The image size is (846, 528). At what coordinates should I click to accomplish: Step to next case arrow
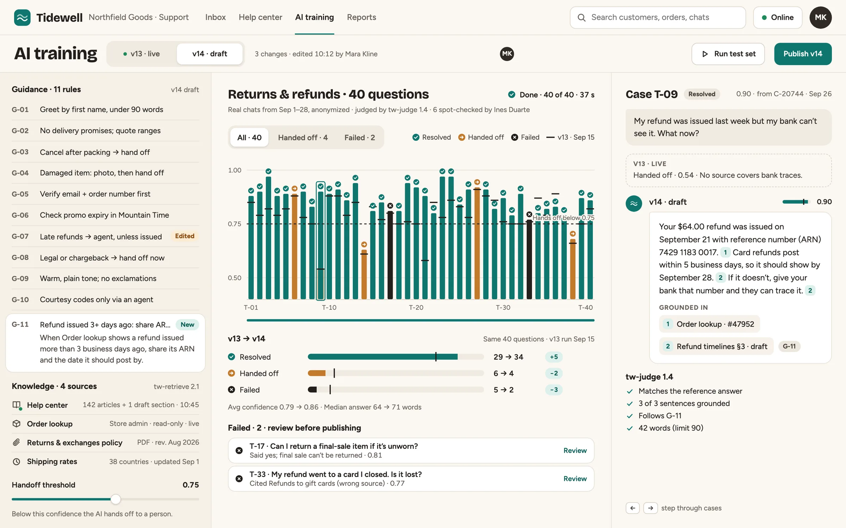(x=650, y=508)
